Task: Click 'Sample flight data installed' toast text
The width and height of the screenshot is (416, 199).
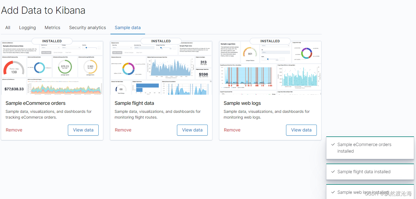Action: click(364, 172)
